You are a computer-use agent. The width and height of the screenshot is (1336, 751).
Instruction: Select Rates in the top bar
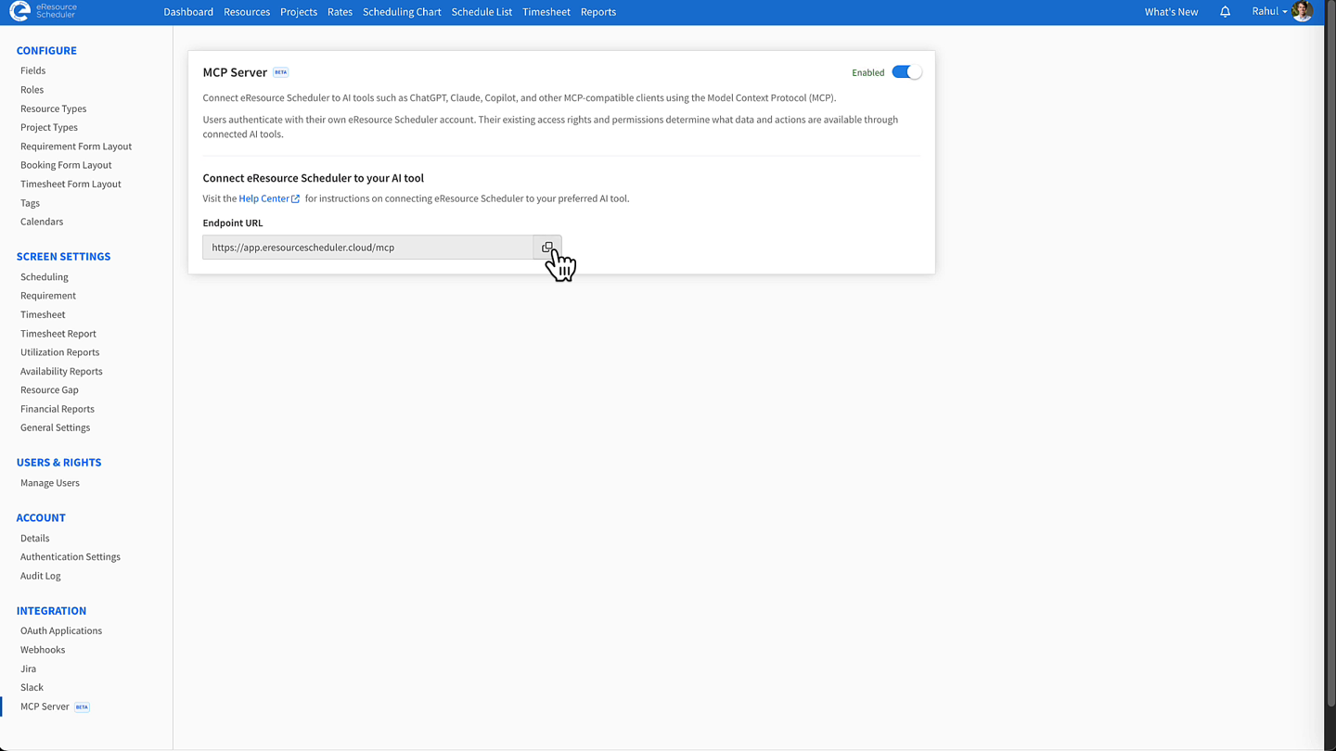340,12
